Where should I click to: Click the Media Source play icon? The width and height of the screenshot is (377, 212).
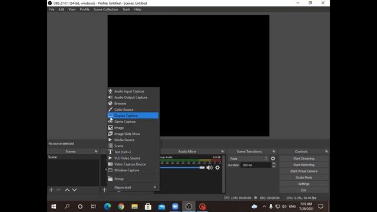tap(110, 140)
